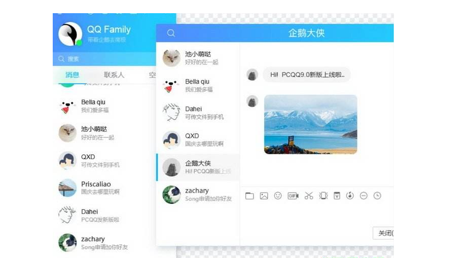The width and height of the screenshot is (470, 258).
Task: Click the search box in main QQ window
Action: [104, 59]
